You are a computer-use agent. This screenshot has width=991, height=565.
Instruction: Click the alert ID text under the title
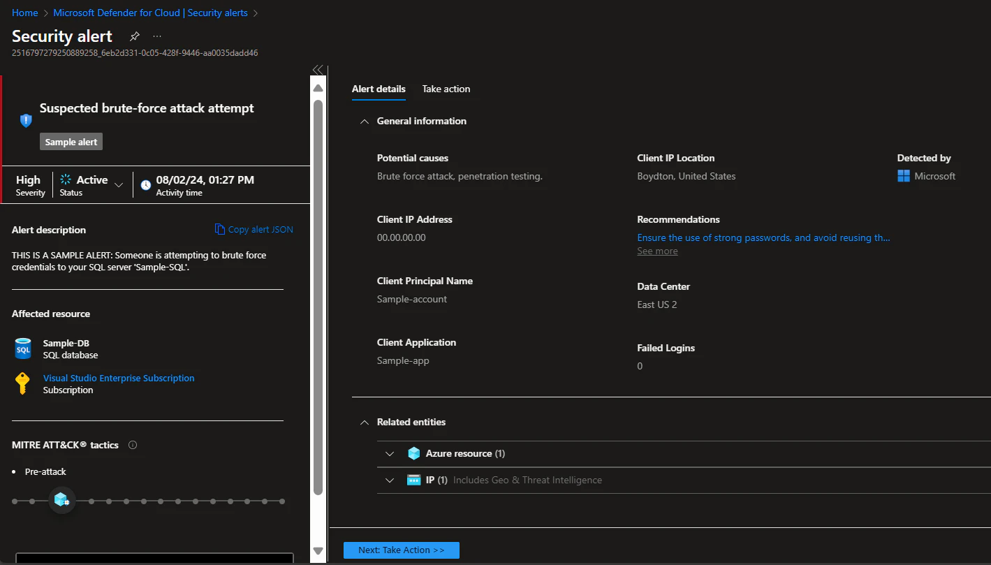(x=135, y=52)
